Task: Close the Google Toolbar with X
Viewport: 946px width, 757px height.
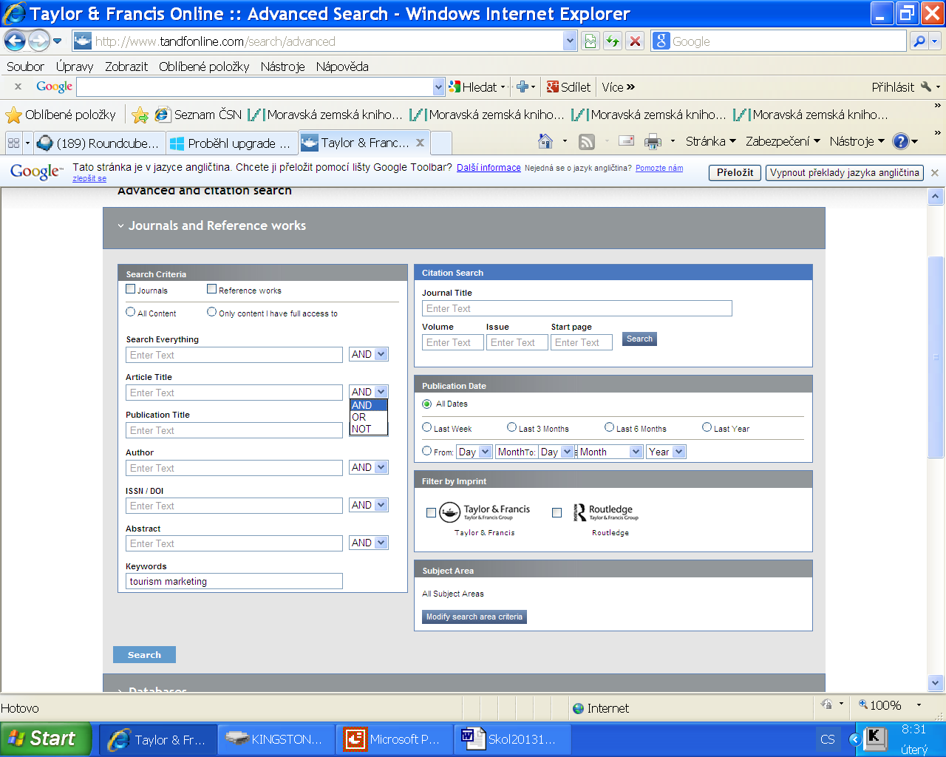Action: click(18, 86)
